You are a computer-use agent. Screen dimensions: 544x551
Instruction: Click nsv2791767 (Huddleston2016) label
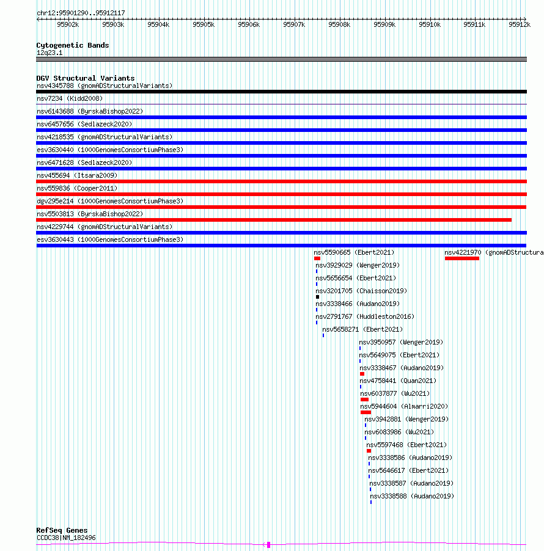pos(365,316)
